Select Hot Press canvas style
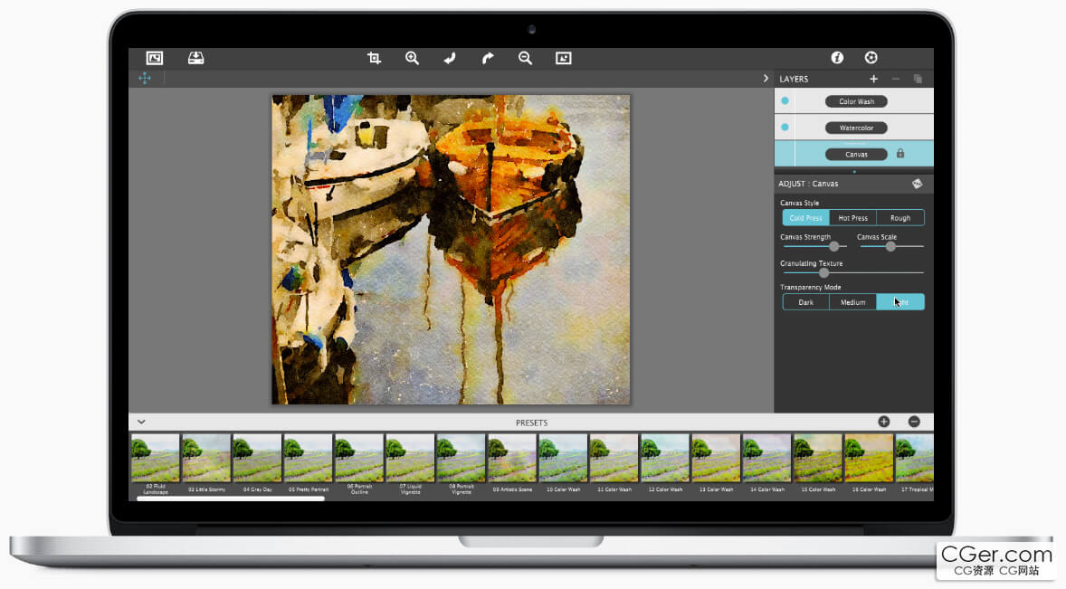1066x589 pixels. [x=852, y=218]
